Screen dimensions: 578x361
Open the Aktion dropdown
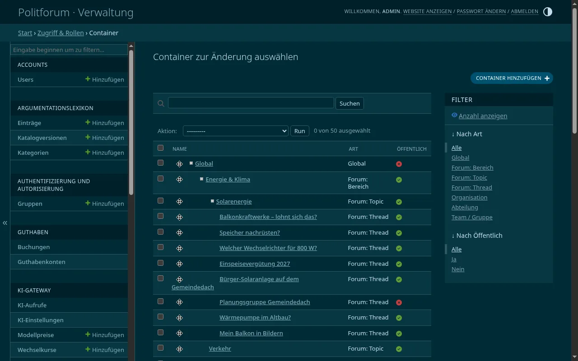[x=235, y=131]
